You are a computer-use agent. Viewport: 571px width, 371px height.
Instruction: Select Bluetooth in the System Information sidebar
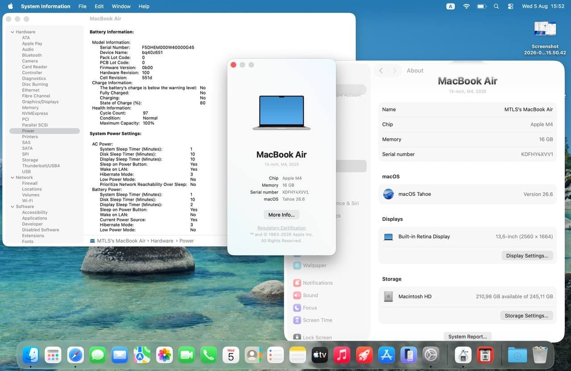point(32,55)
